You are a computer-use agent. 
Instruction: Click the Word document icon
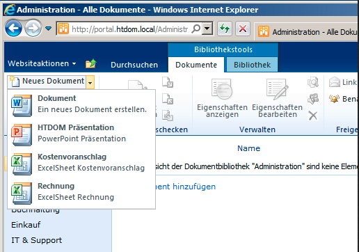[22, 105]
